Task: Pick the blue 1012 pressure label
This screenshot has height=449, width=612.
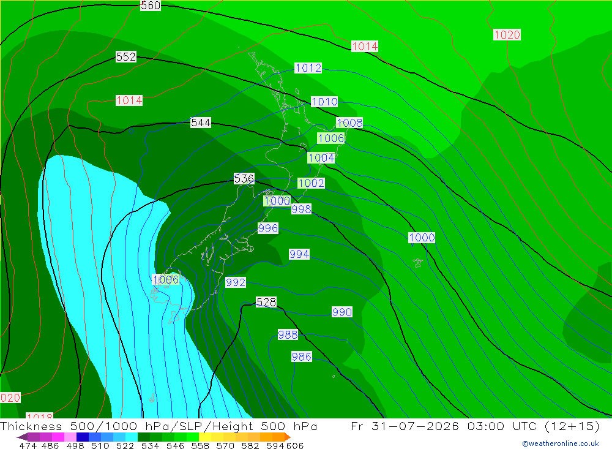Action: tap(308, 68)
